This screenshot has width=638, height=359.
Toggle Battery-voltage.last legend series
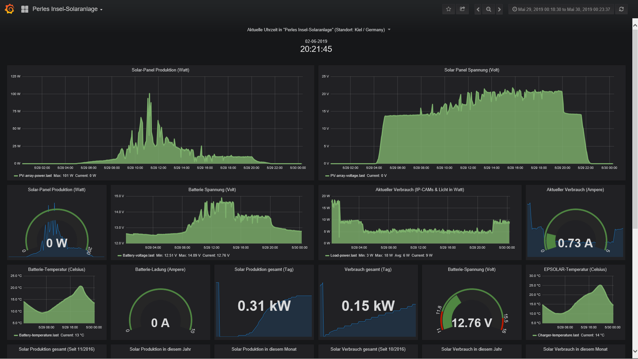pyautogui.click(x=138, y=255)
